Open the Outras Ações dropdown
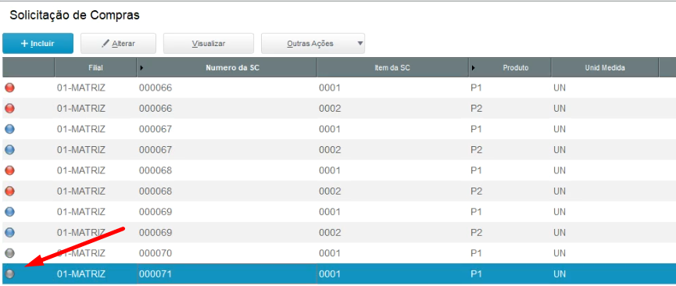Image resolution: width=676 pixels, height=286 pixels. click(x=313, y=44)
